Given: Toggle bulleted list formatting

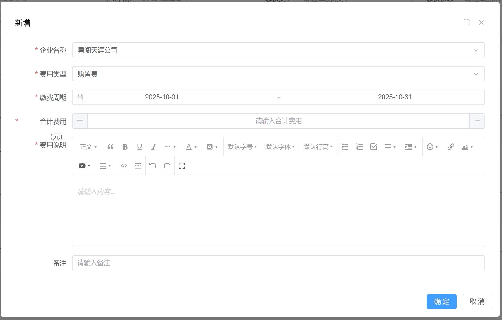Looking at the screenshot, I should tap(345, 147).
